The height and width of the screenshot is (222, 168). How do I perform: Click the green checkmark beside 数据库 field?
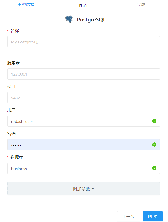[154, 168]
